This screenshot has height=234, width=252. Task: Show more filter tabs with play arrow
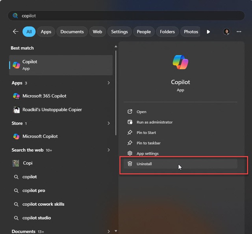[x=208, y=32]
